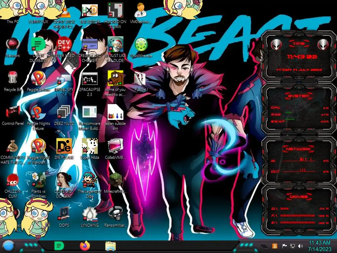Launch Firefox from the taskbar

pyautogui.click(x=85, y=246)
